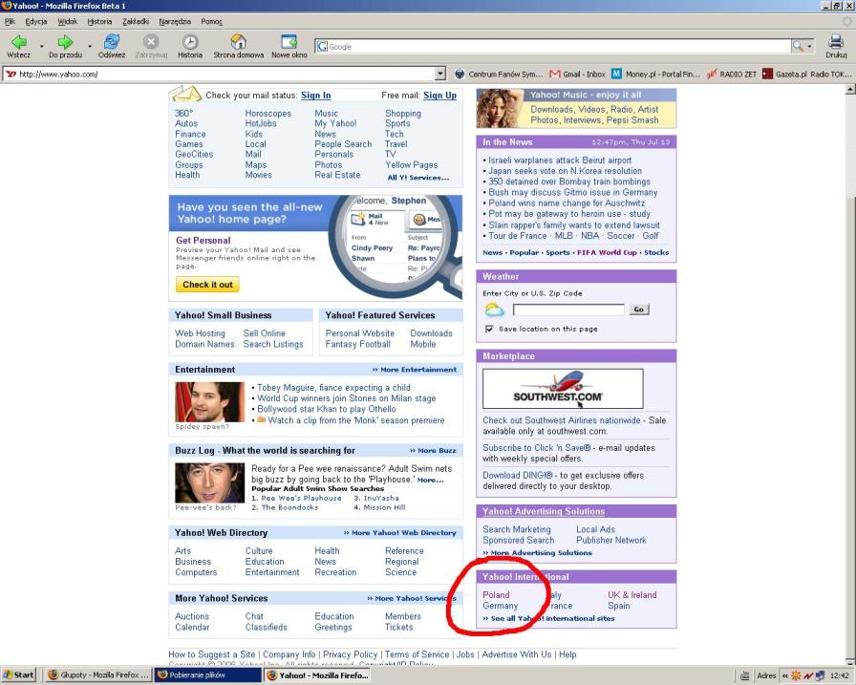Click the Windows Start button
This screenshot has width=856, height=685.
click(x=19, y=674)
